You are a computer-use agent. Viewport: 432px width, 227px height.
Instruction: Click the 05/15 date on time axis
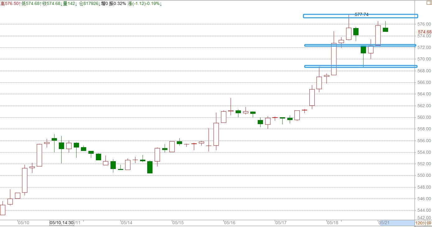point(178,223)
